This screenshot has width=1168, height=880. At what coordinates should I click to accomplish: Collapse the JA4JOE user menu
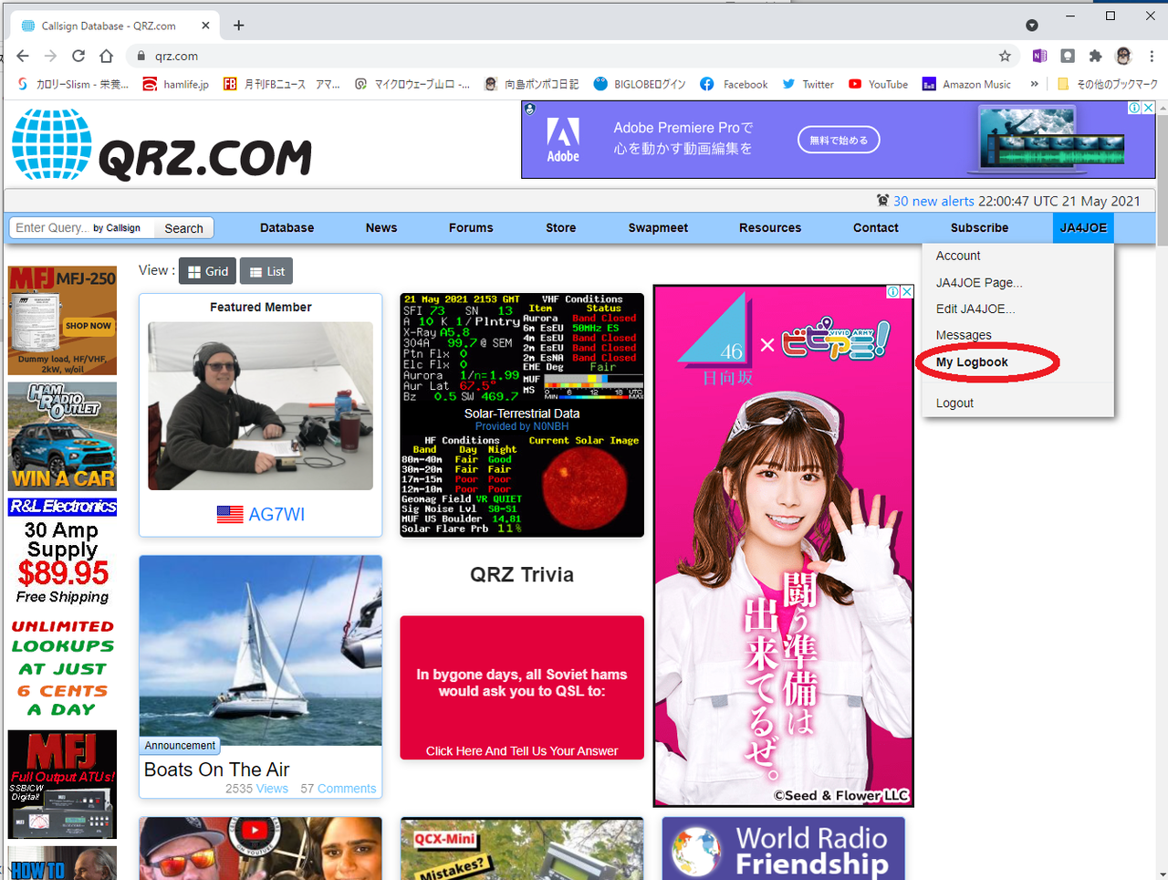click(1083, 228)
